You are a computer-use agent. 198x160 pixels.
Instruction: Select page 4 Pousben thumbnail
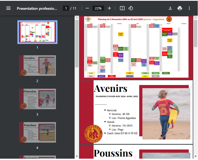click(x=37, y=132)
